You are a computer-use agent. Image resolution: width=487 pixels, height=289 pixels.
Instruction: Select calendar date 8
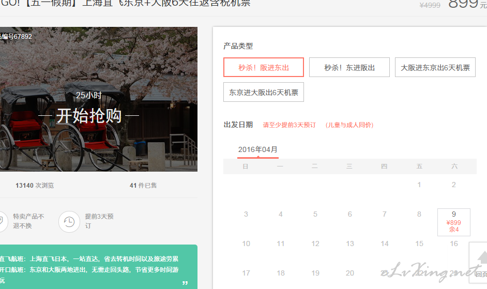coord(419,214)
